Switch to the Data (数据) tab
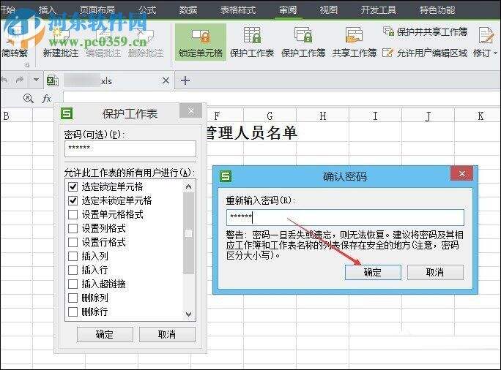This screenshot has width=501, height=370. click(188, 10)
